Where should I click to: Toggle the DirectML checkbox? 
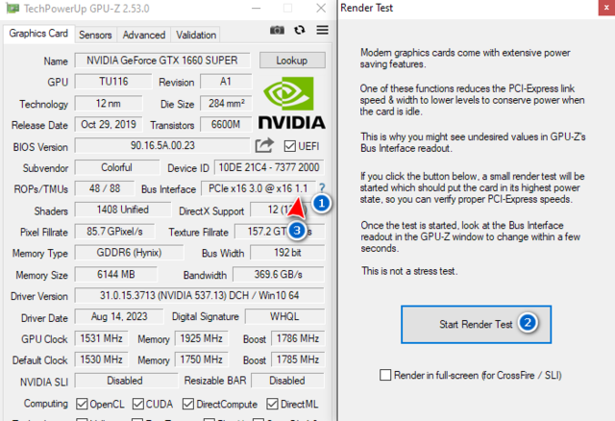(x=277, y=404)
